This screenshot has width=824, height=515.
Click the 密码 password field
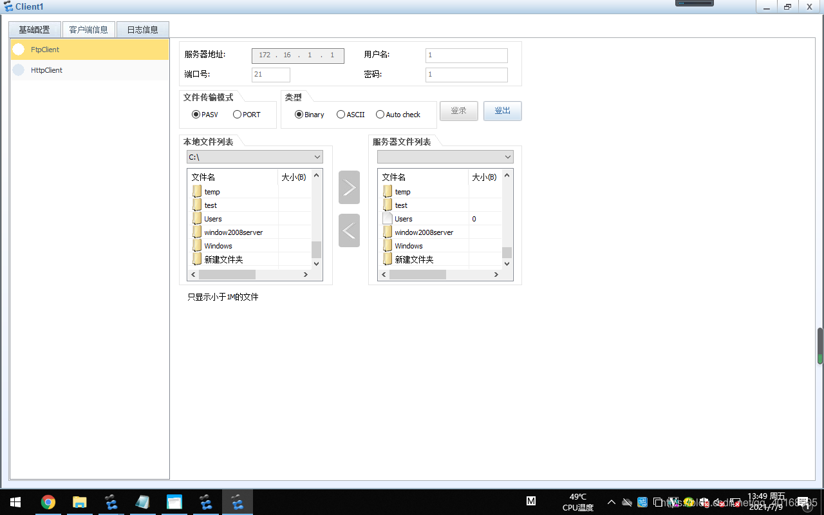tap(467, 75)
